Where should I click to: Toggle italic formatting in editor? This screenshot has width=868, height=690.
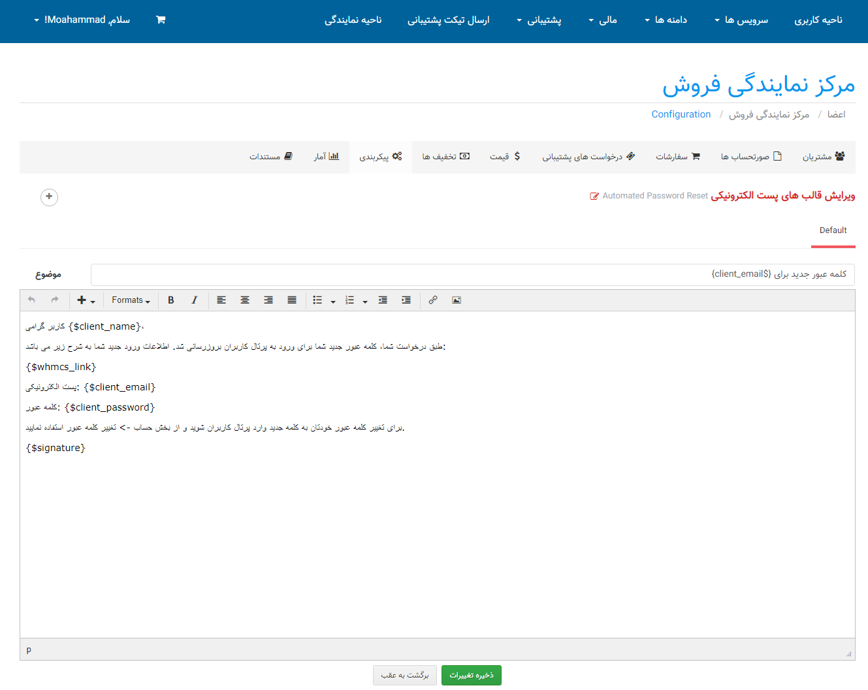(x=194, y=300)
